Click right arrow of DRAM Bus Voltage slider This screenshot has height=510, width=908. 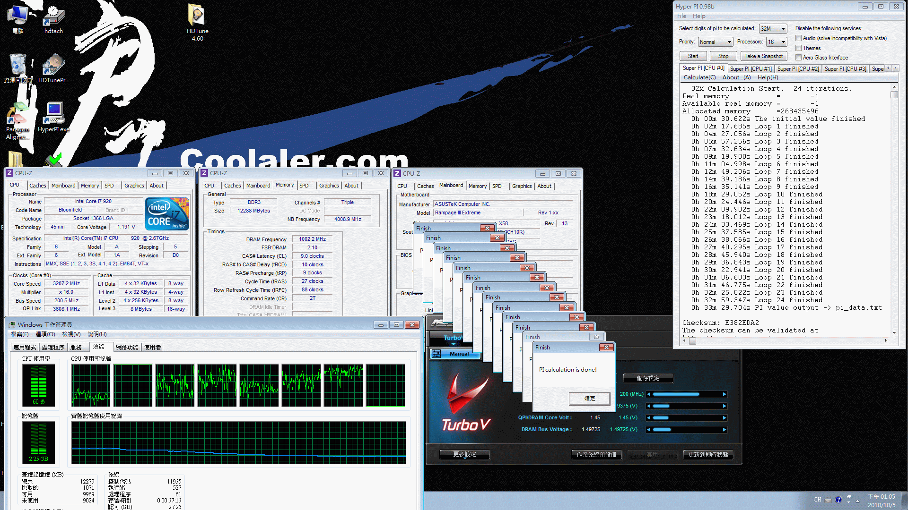pyautogui.click(x=724, y=430)
